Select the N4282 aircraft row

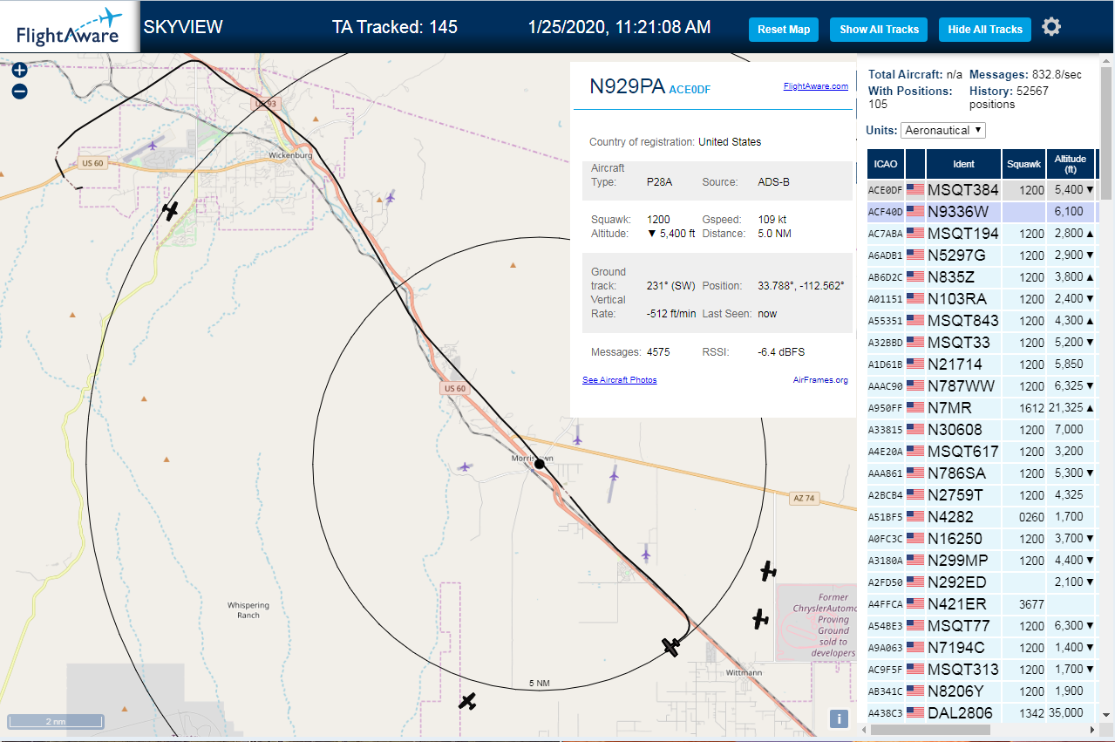(x=981, y=516)
